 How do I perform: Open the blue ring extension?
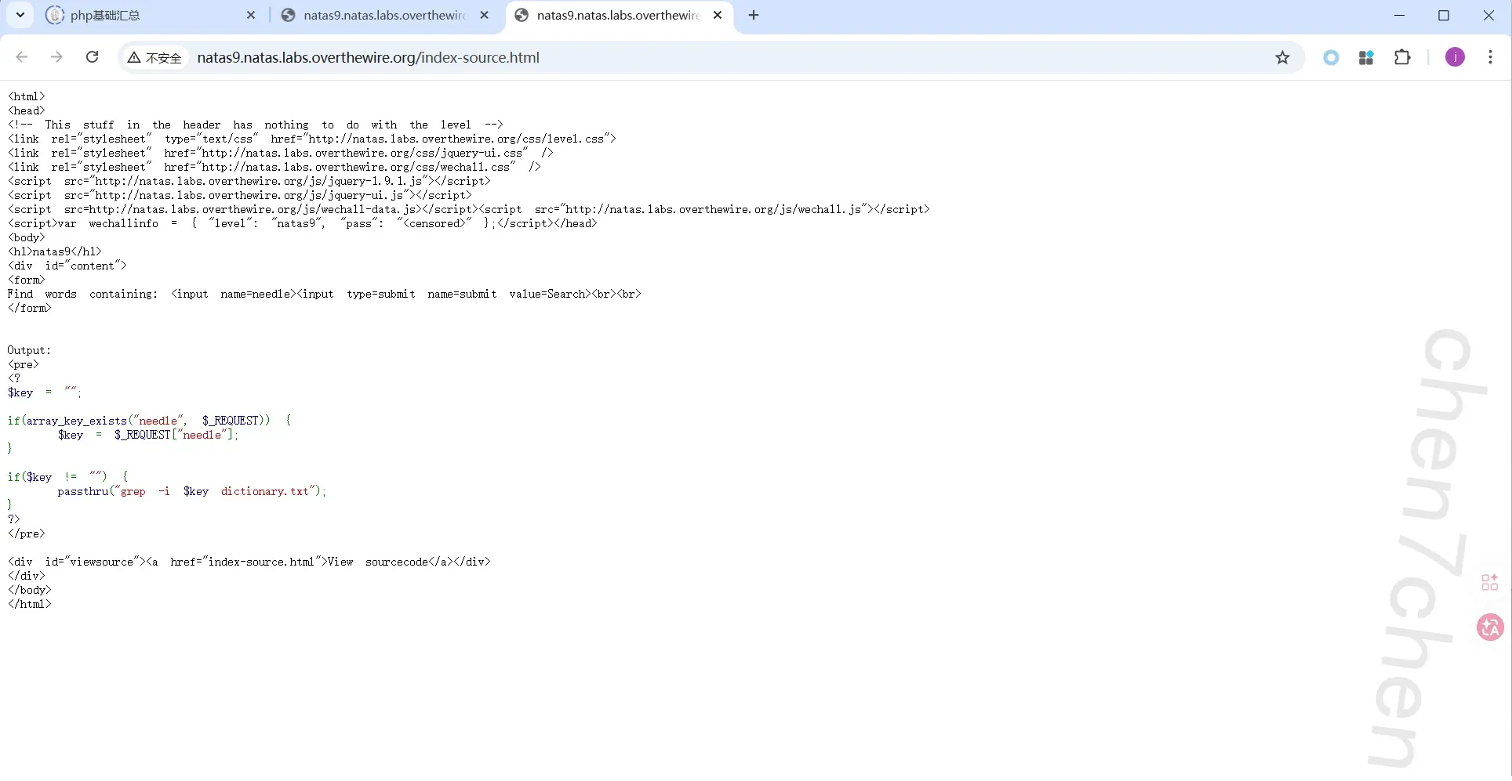pos(1331,57)
